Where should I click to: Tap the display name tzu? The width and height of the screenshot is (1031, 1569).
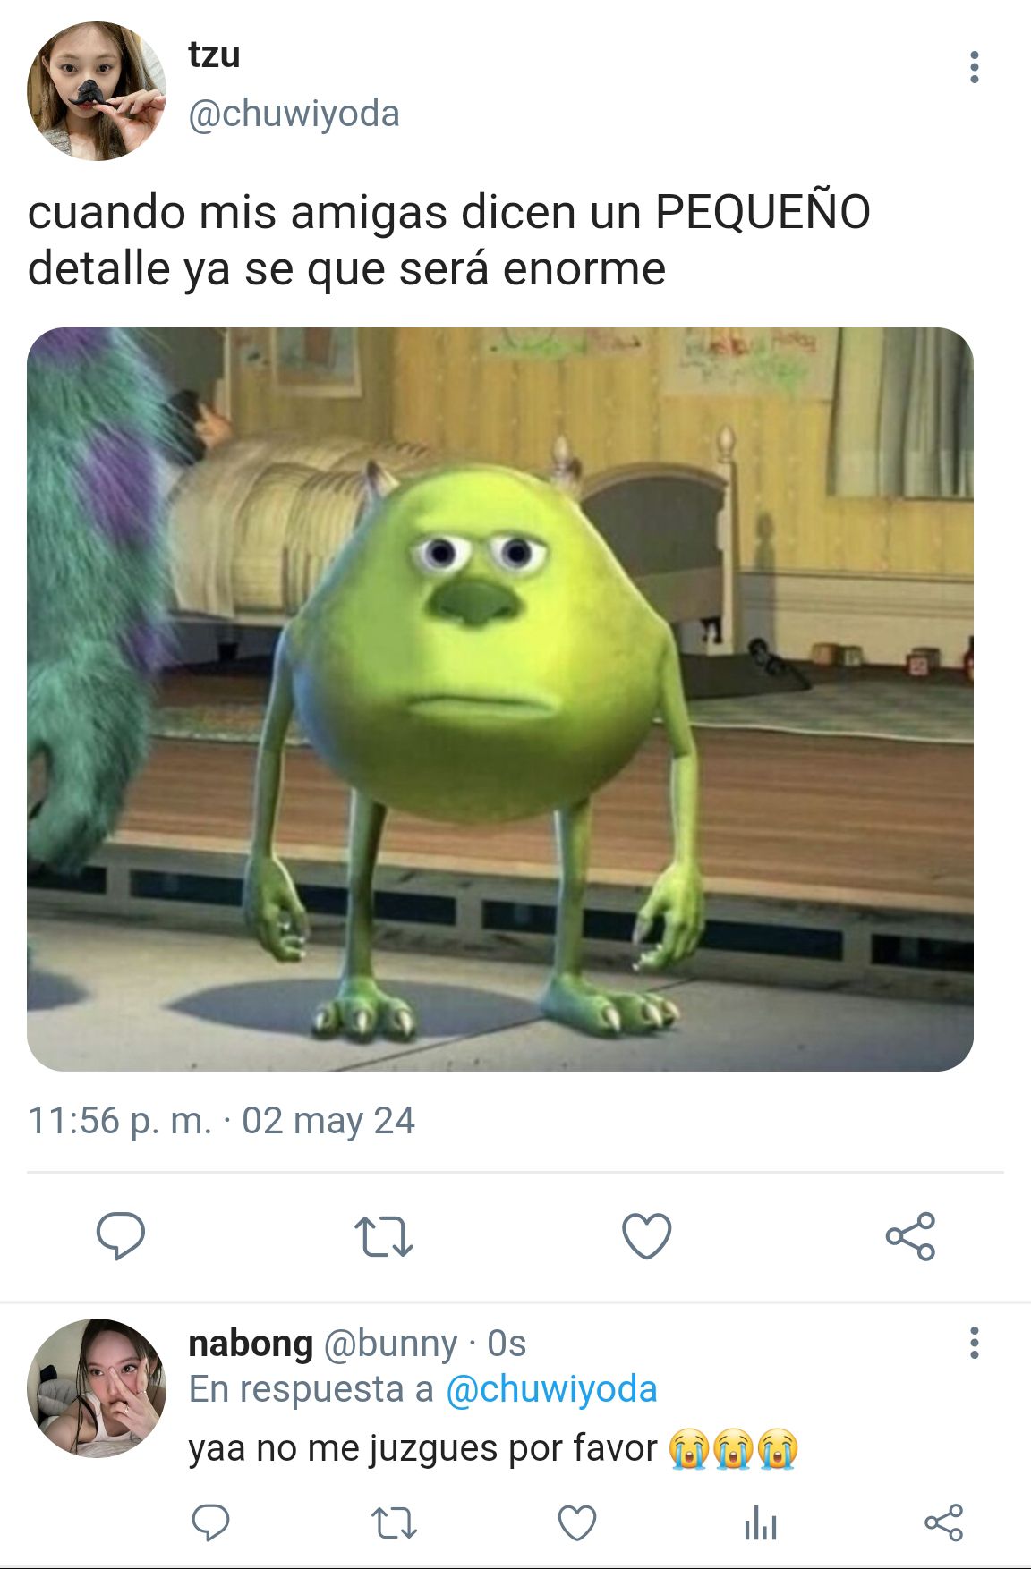pos(214,55)
